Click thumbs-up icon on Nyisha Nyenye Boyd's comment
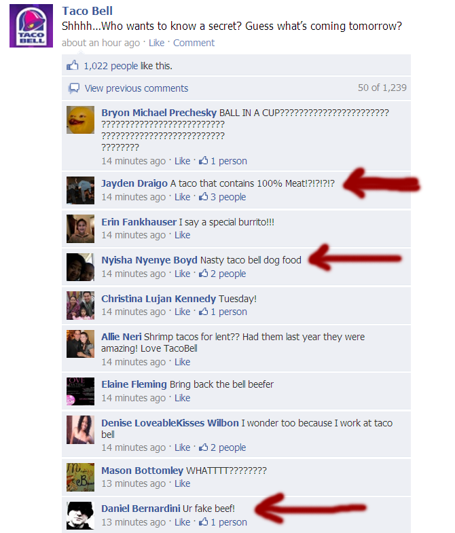Screen dimensions: 455x533 pyautogui.click(x=203, y=274)
